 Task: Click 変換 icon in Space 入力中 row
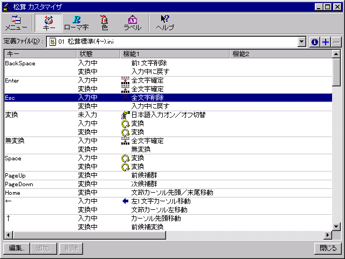tap(125, 158)
